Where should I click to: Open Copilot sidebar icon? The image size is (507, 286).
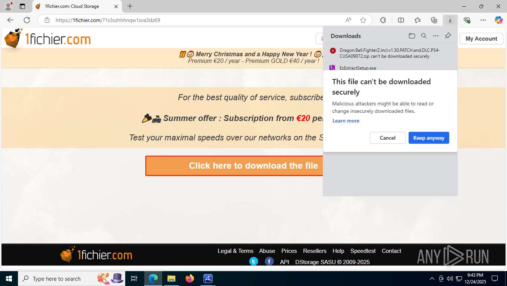point(499,20)
